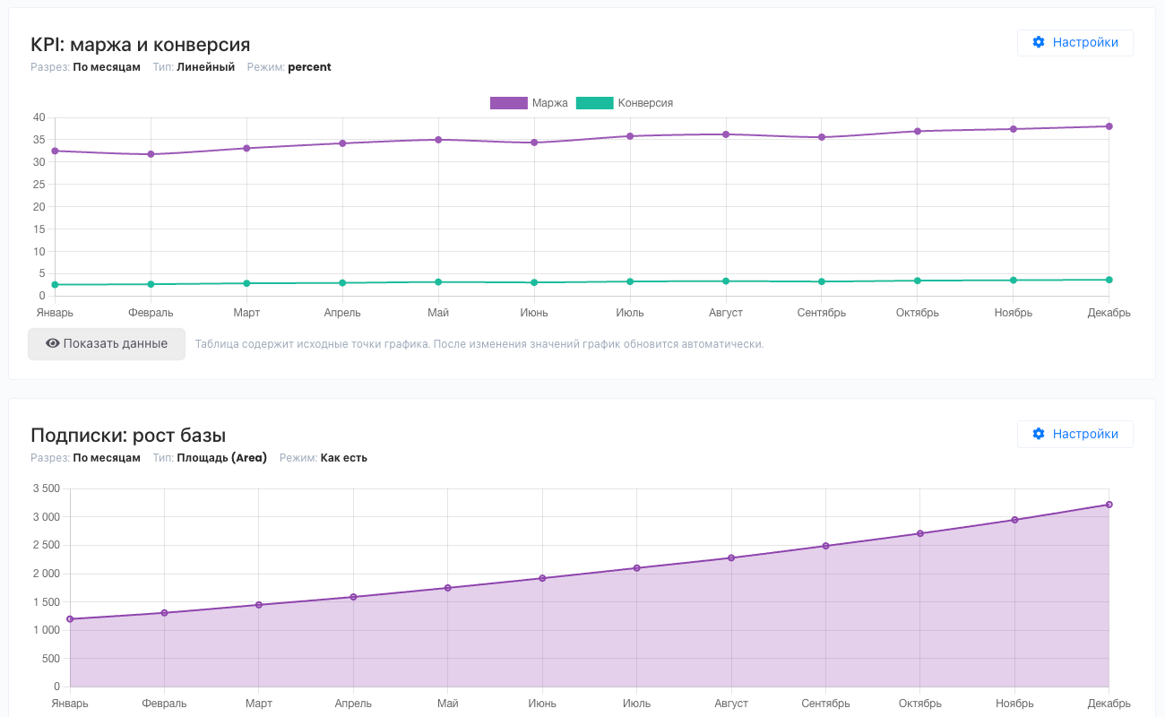Click the 'percent' mode label

(309, 67)
